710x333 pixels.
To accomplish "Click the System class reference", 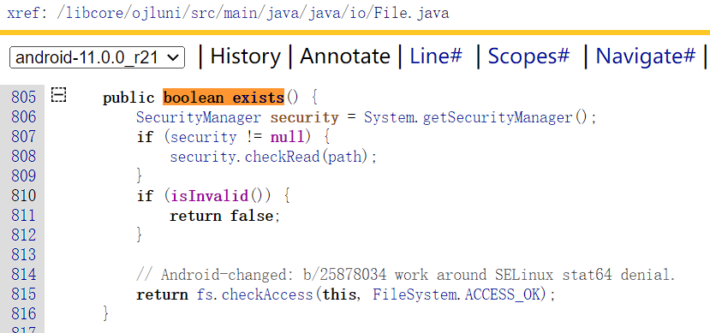I will click(x=389, y=117).
